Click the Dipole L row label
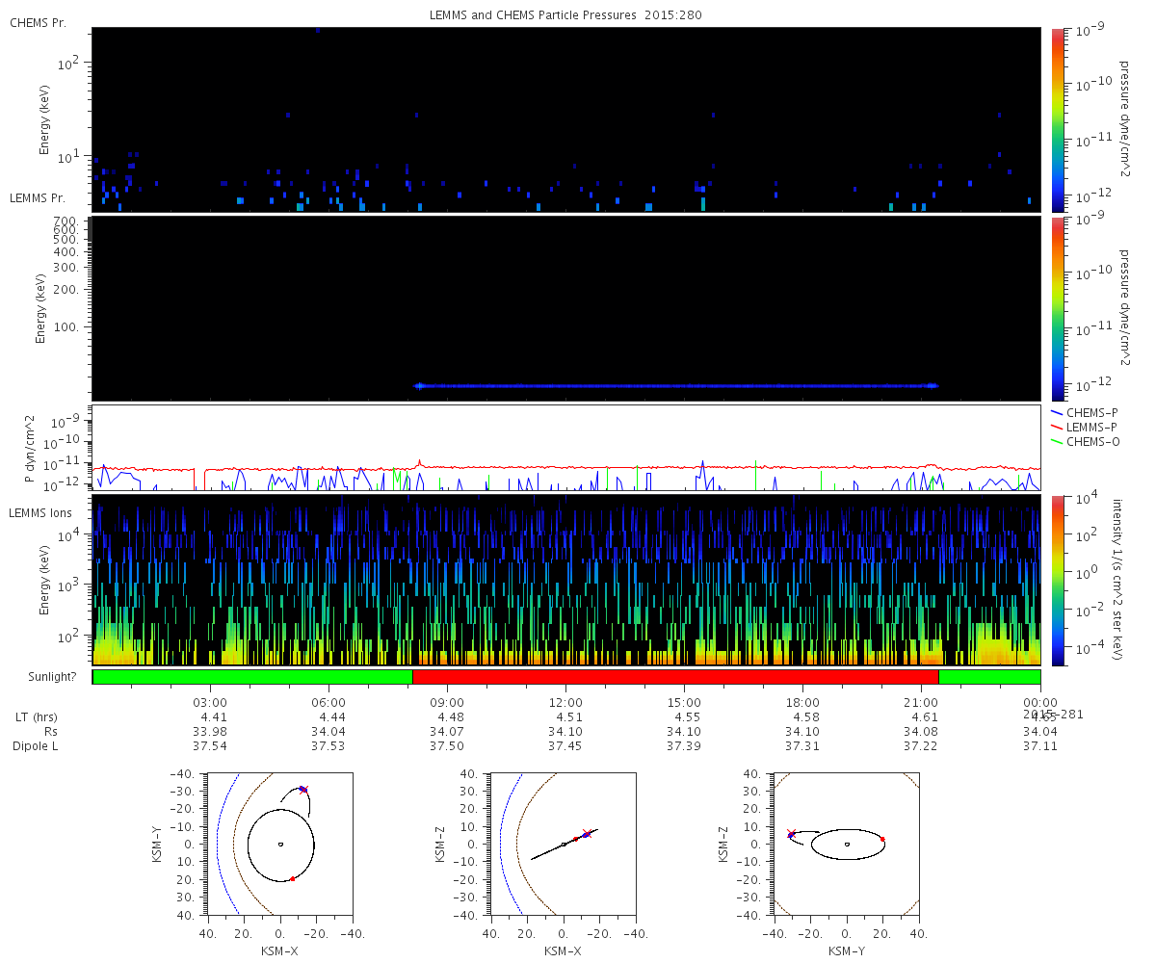The image size is (1156, 963). [37, 746]
